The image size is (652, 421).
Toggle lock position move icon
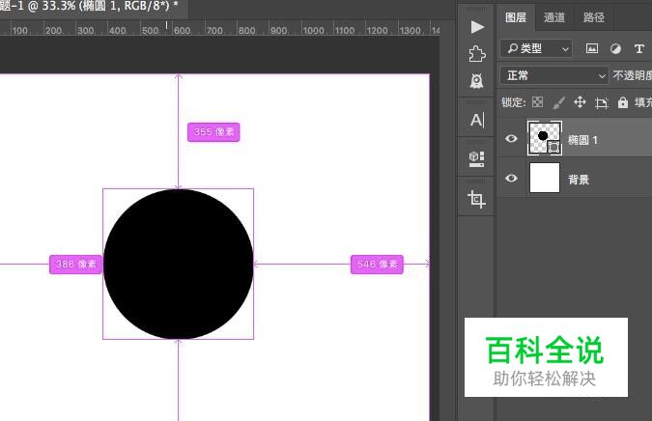[580, 102]
